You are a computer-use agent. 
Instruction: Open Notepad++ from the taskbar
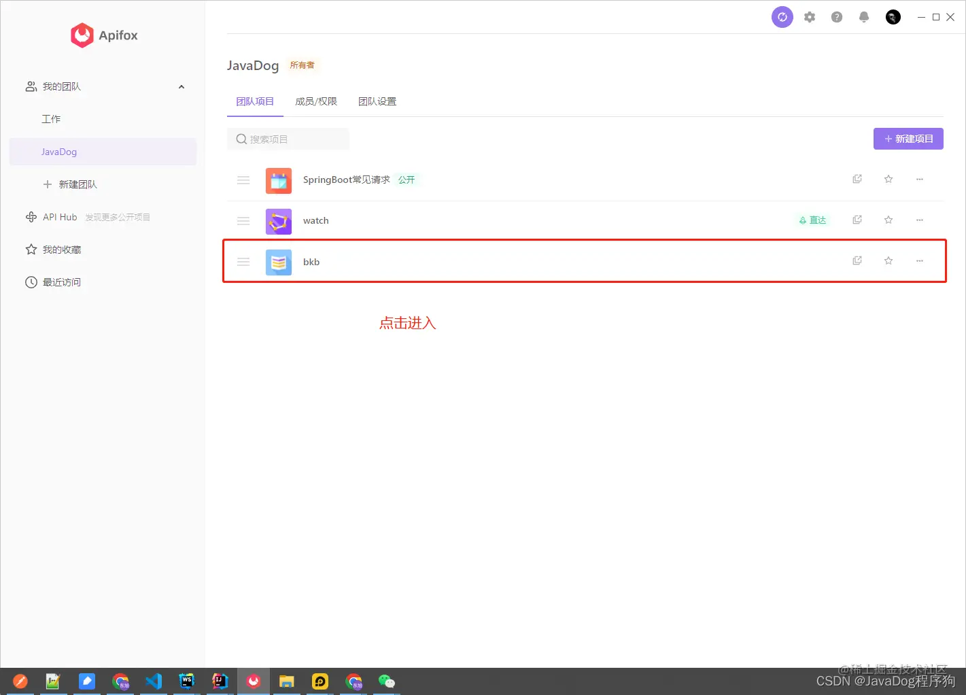53,681
